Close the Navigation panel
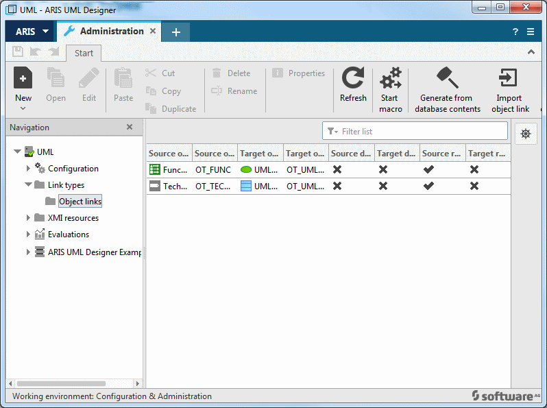 click(x=130, y=127)
